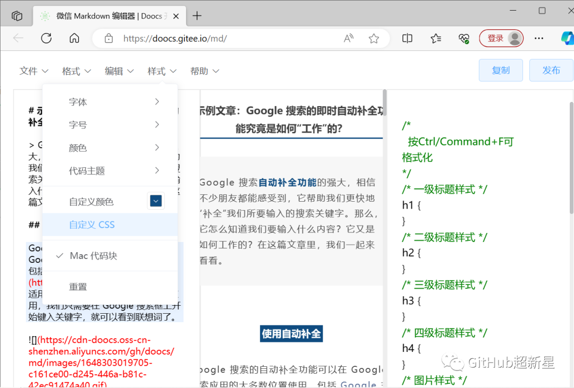574x388 pixels.
Task: Open the 文件 menu
Action: (33, 71)
